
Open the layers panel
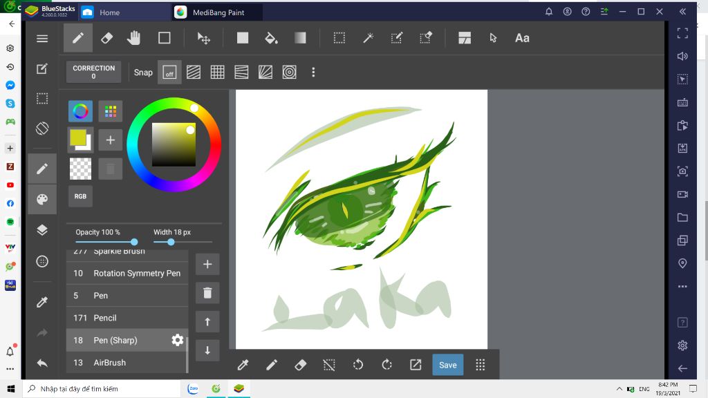pyautogui.click(x=42, y=230)
